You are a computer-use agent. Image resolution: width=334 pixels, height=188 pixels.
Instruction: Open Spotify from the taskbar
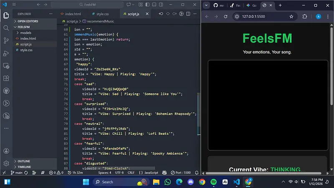click(x=213, y=182)
